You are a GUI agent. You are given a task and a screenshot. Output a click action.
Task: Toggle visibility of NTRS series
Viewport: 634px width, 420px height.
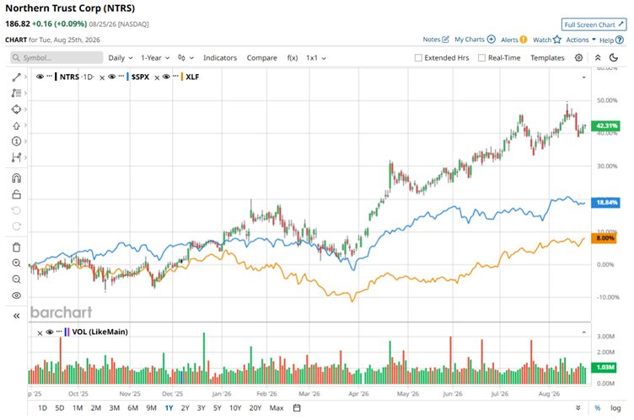(x=40, y=77)
